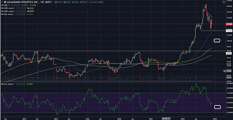Click the 2015 label on time axis

[87, 119]
